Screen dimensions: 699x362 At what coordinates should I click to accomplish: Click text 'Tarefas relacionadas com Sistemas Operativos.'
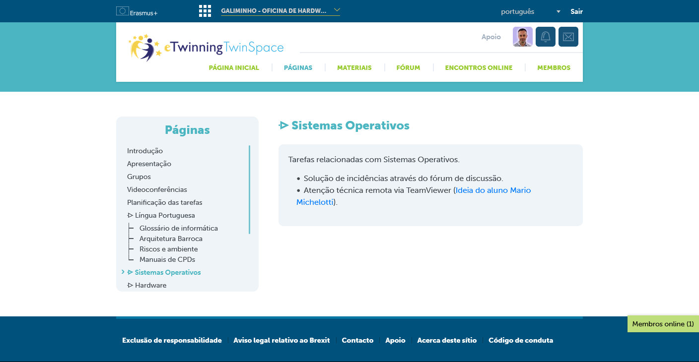click(374, 160)
